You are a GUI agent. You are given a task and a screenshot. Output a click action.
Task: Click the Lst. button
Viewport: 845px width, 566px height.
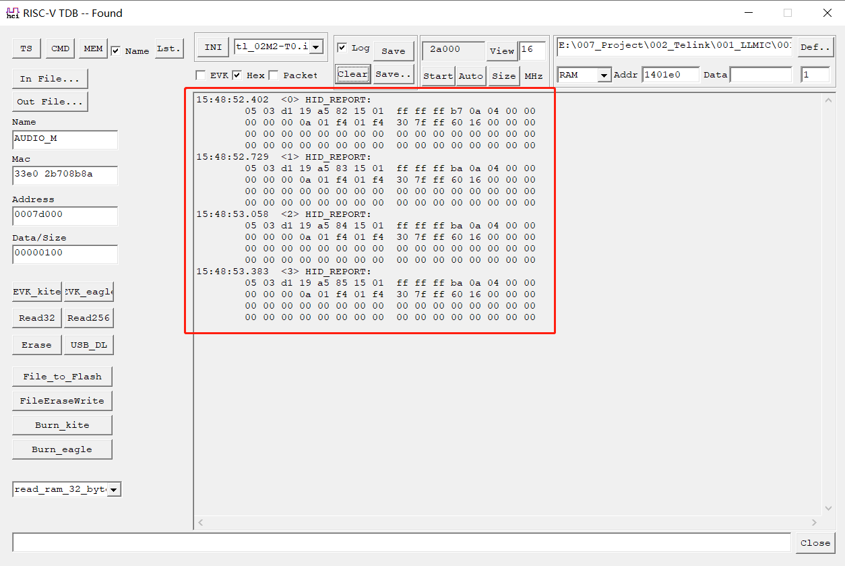pyautogui.click(x=168, y=48)
